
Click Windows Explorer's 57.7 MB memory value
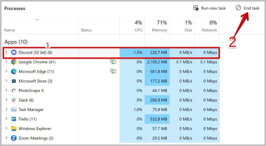point(160,129)
